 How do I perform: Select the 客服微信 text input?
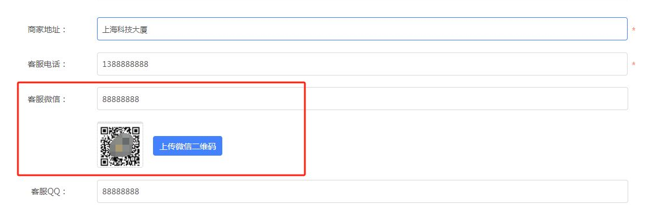[362, 99]
